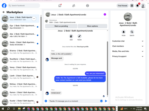The image size is (149, 111).
Task: Click Mark as pending button
Action: tap(61, 26)
